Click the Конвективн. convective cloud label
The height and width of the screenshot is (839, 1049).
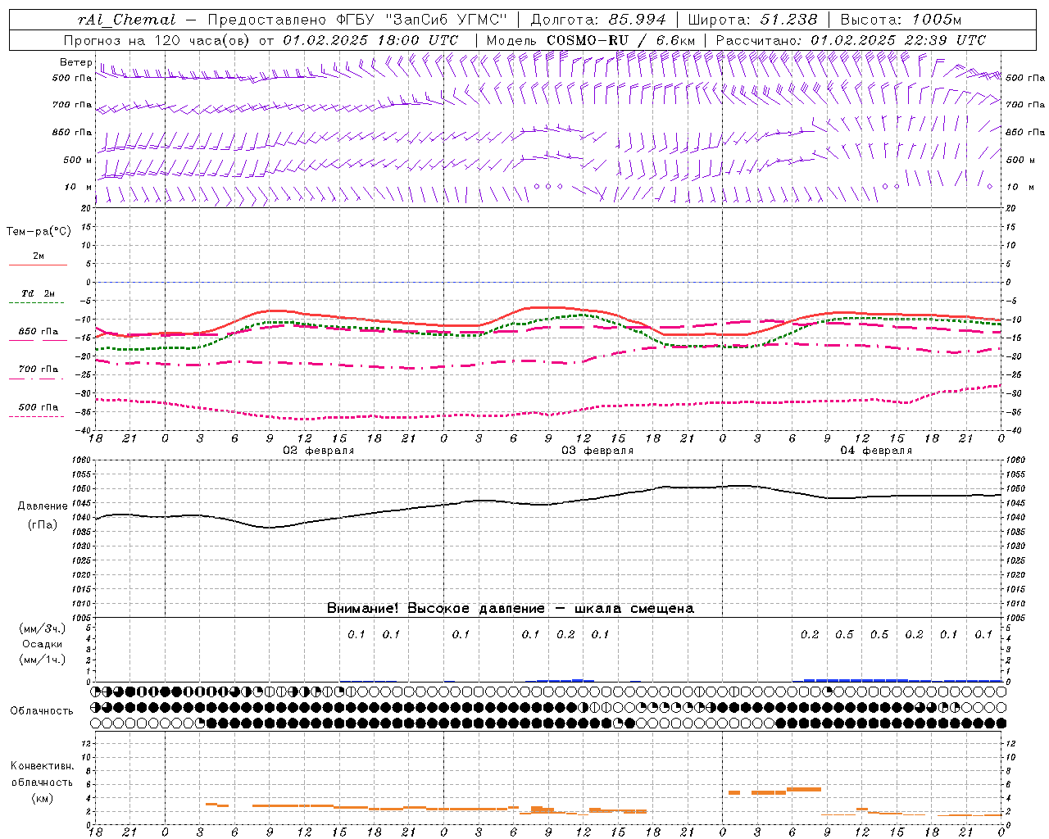(42, 766)
